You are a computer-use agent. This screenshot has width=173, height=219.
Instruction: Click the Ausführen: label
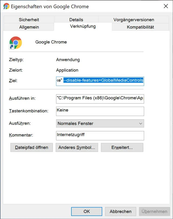pos(20,123)
